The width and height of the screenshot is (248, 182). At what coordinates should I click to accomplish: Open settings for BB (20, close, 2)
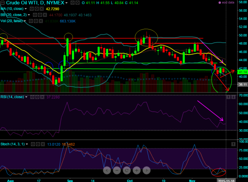tap(40, 15)
